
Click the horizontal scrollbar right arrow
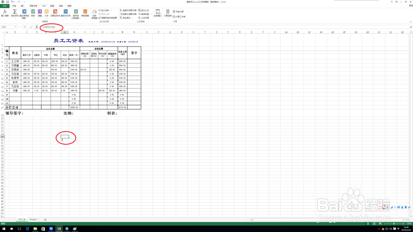point(408,220)
